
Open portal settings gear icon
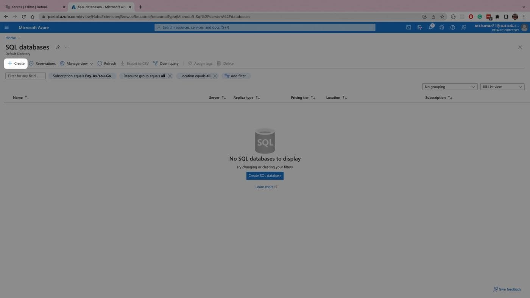coord(441,28)
